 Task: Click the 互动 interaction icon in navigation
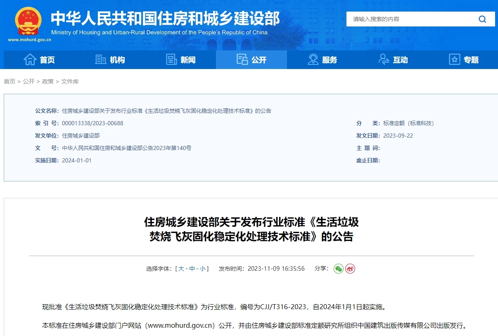pyautogui.click(x=384, y=59)
